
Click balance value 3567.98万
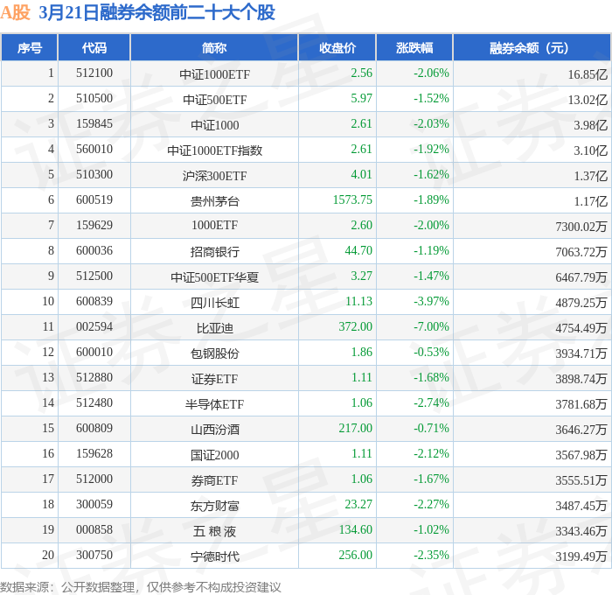pyautogui.click(x=581, y=455)
